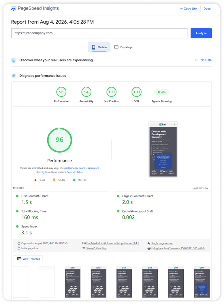The image size is (224, 304).
Task: Open the Docs link
Action: (x=207, y=9)
